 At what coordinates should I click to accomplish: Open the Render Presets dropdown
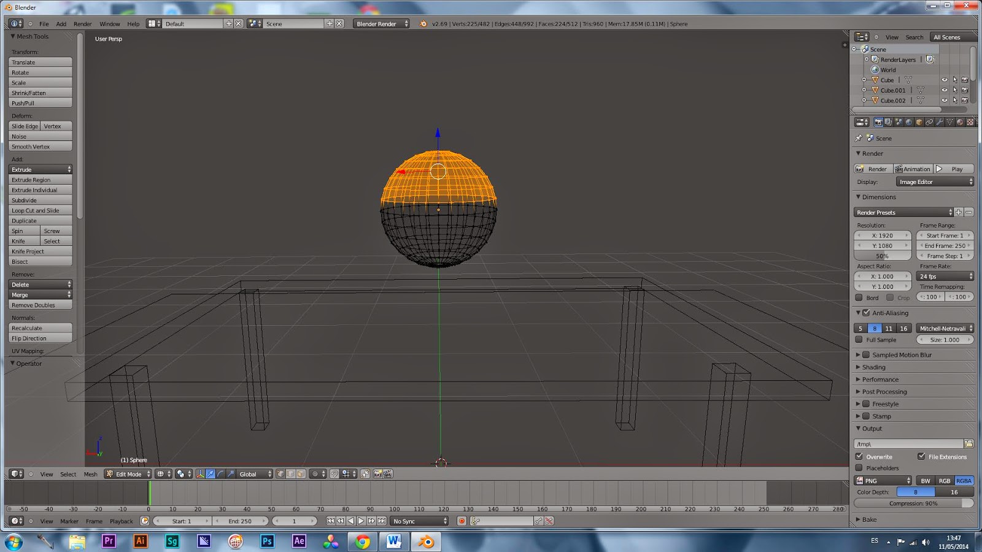tap(902, 212)
